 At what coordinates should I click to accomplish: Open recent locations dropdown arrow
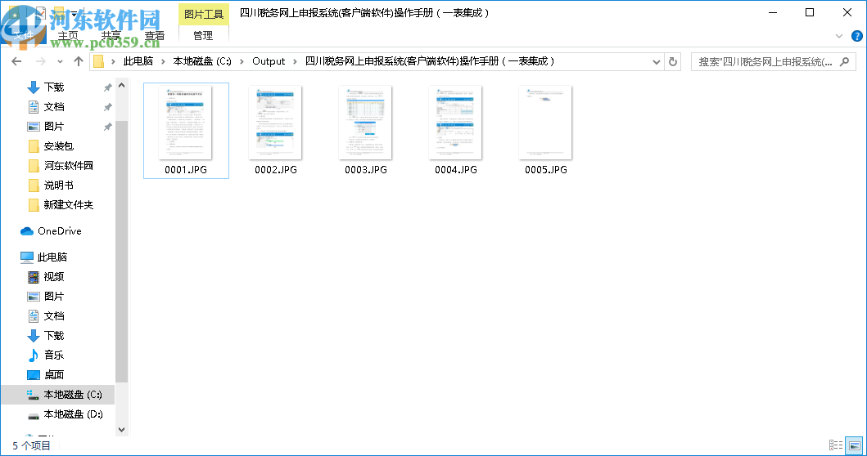pyautogui.click(x=60, y=61)
